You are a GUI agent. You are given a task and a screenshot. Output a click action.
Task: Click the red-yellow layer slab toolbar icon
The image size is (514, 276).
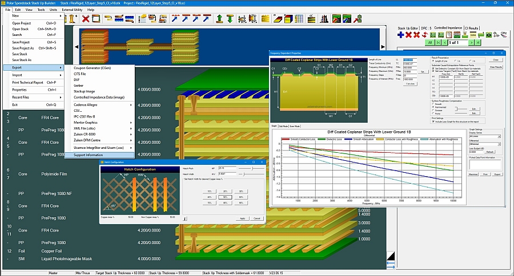[278, 18]
